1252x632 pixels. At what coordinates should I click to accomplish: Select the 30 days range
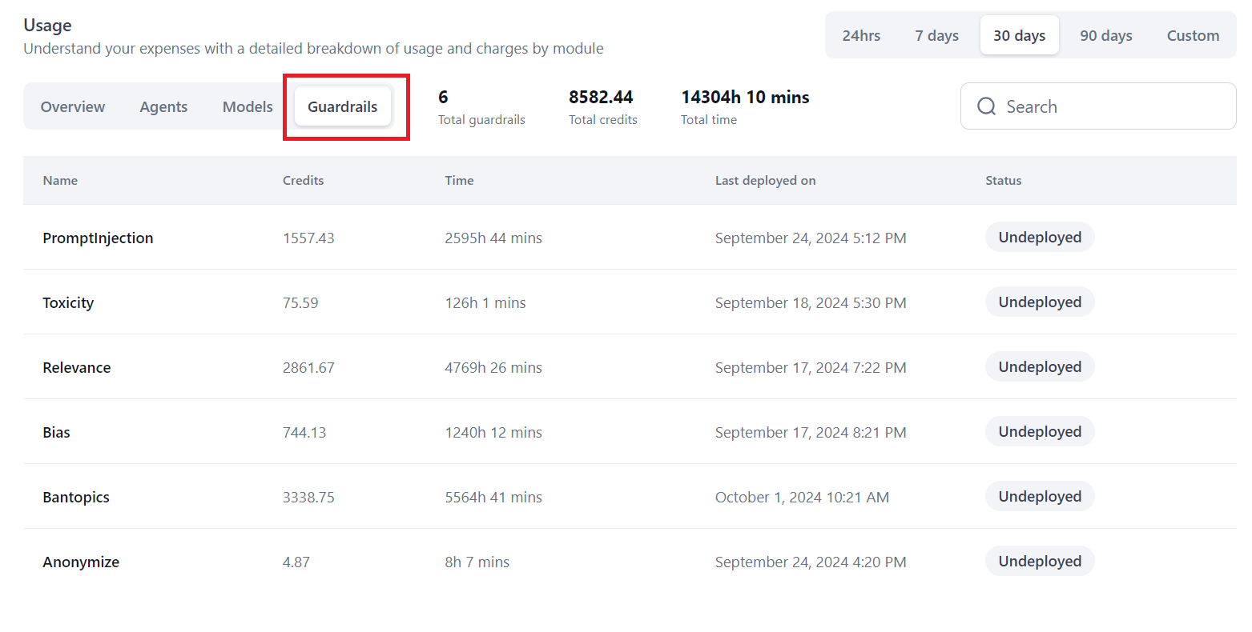[x=1019, y=35]
